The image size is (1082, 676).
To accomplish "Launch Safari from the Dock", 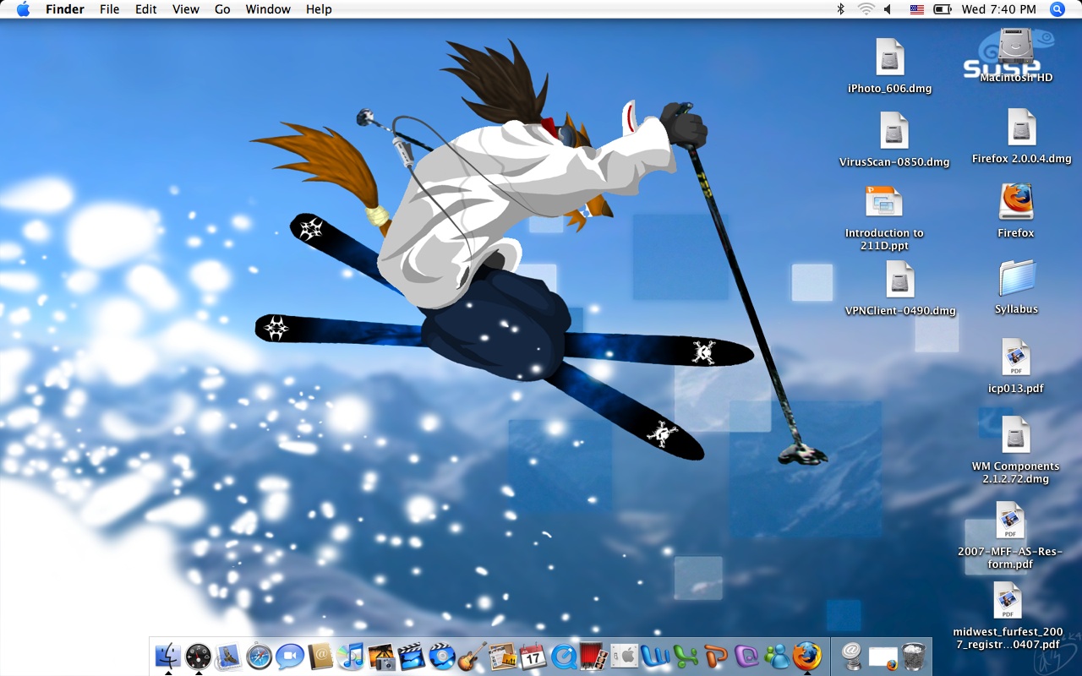I will coord(260,656).
